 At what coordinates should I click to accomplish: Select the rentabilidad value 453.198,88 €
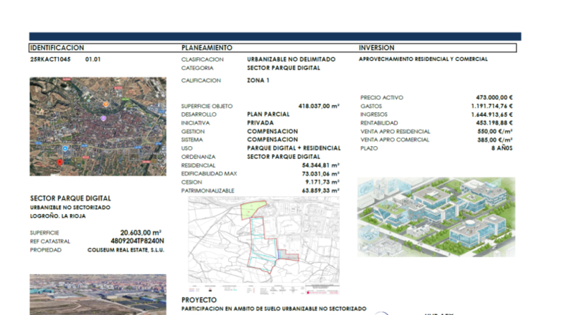tap(494, 123)
